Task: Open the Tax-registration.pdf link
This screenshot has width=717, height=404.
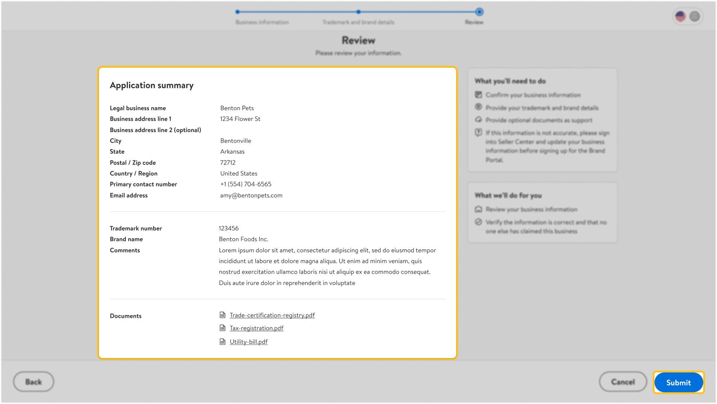Action: (256, 328)
